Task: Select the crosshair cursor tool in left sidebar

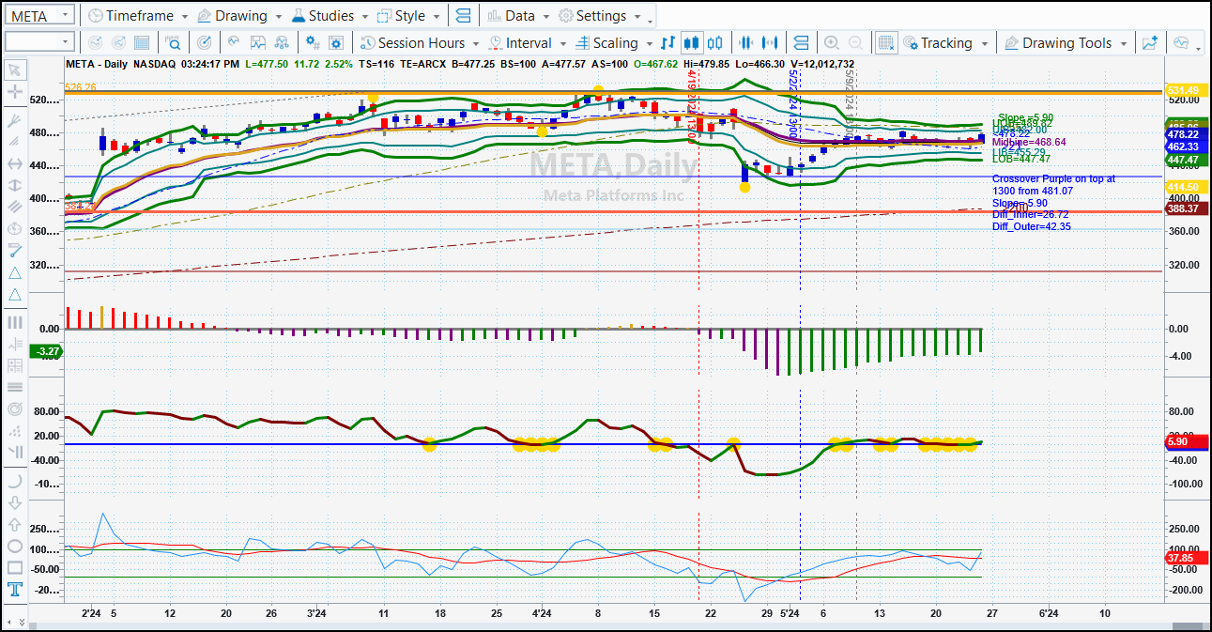Action: coord(15,92)
